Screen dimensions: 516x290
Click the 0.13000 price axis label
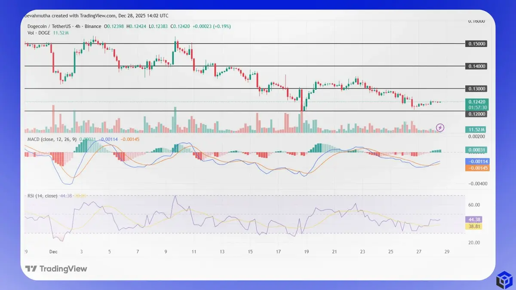coord(475,89)
